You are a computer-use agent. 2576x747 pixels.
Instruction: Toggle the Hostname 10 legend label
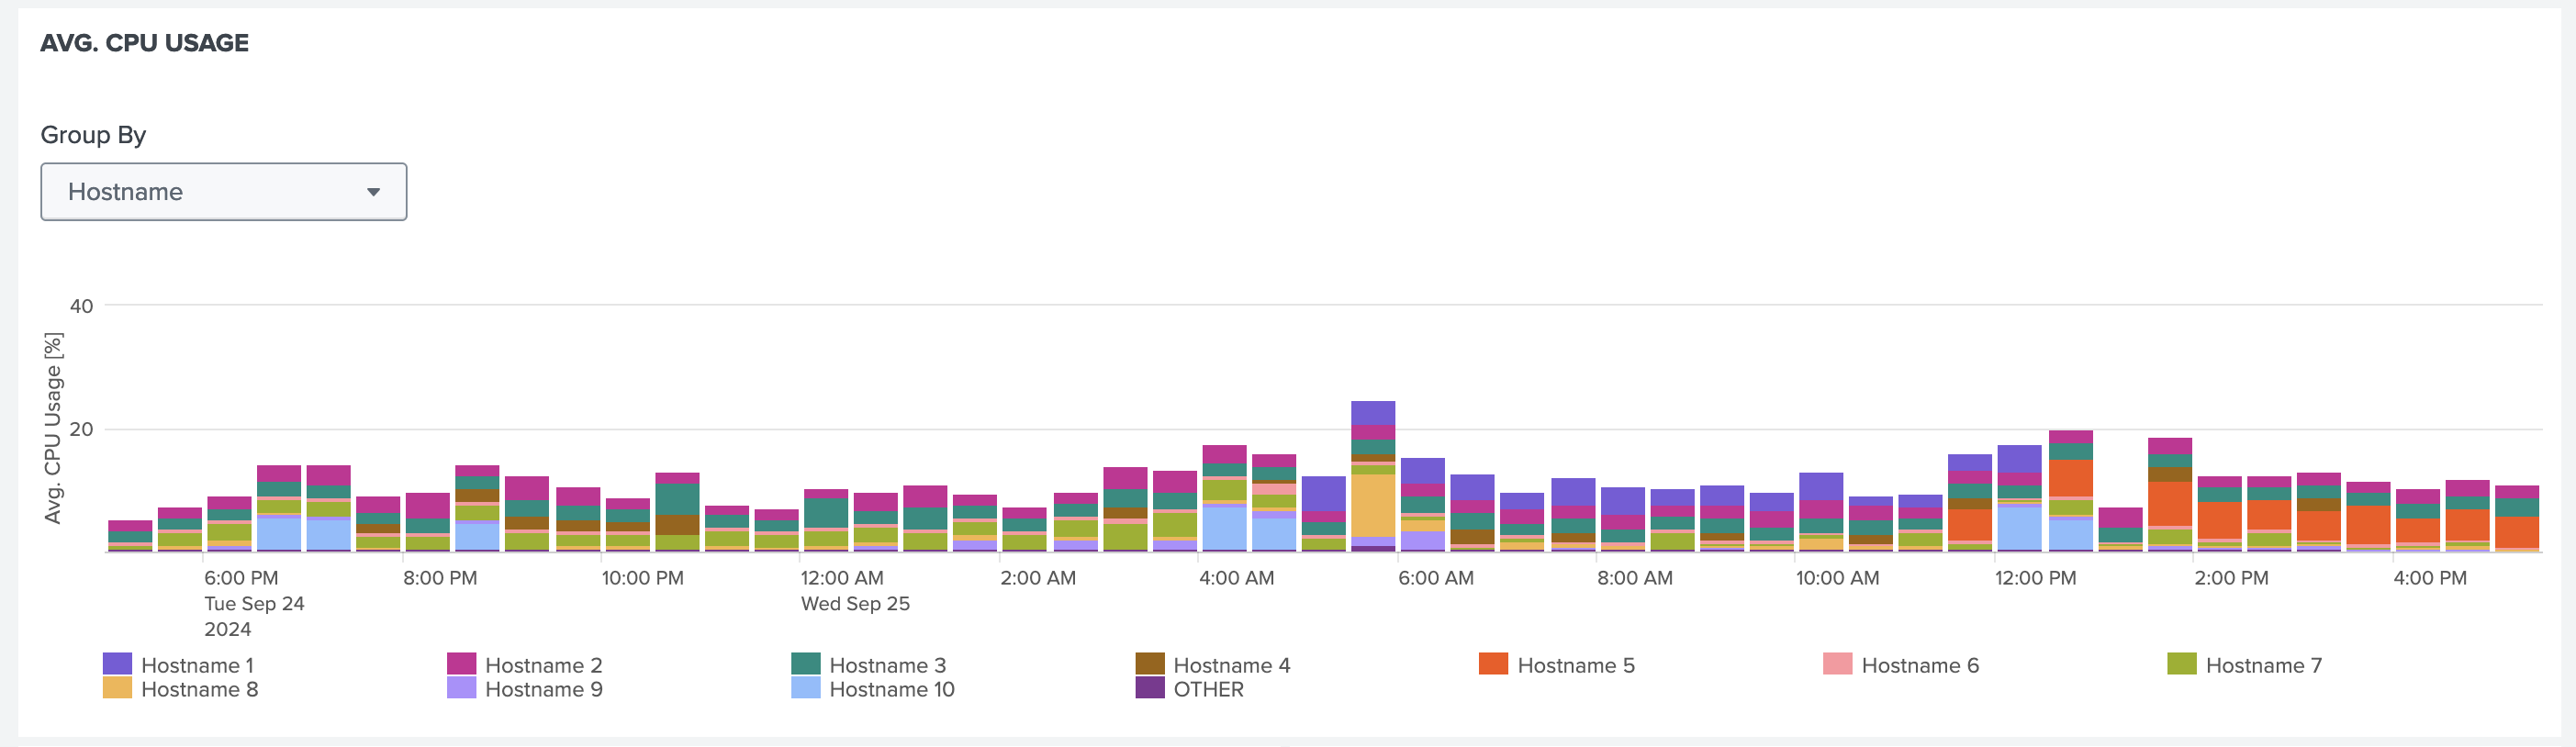(891, 689)
